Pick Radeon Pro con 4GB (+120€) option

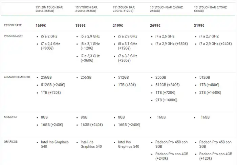tap(215, 156)
